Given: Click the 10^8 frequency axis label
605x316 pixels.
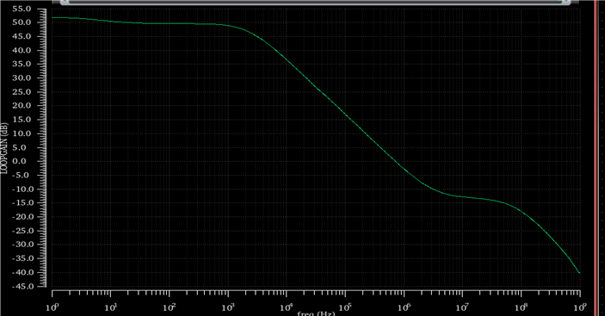Looking at the screenshot, I should click(522, 307).
